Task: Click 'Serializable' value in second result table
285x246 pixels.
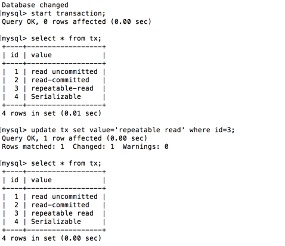Action: 56,222
